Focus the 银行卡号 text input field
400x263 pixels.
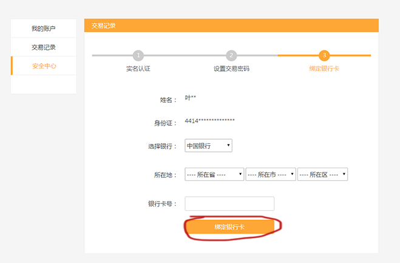tap(229, 203)
